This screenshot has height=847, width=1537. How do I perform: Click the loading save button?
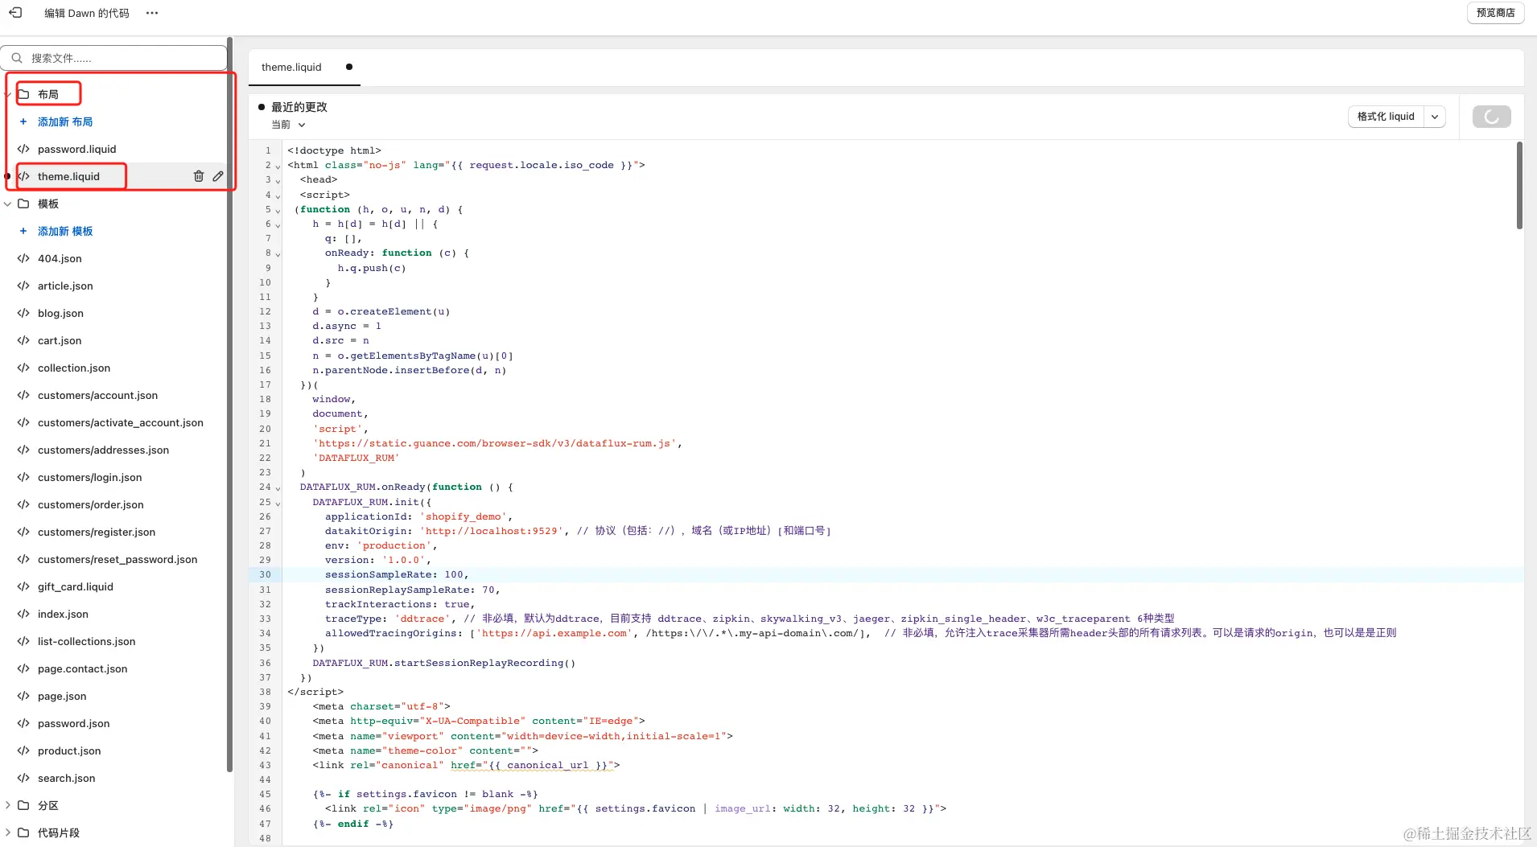pos(1491,117)
